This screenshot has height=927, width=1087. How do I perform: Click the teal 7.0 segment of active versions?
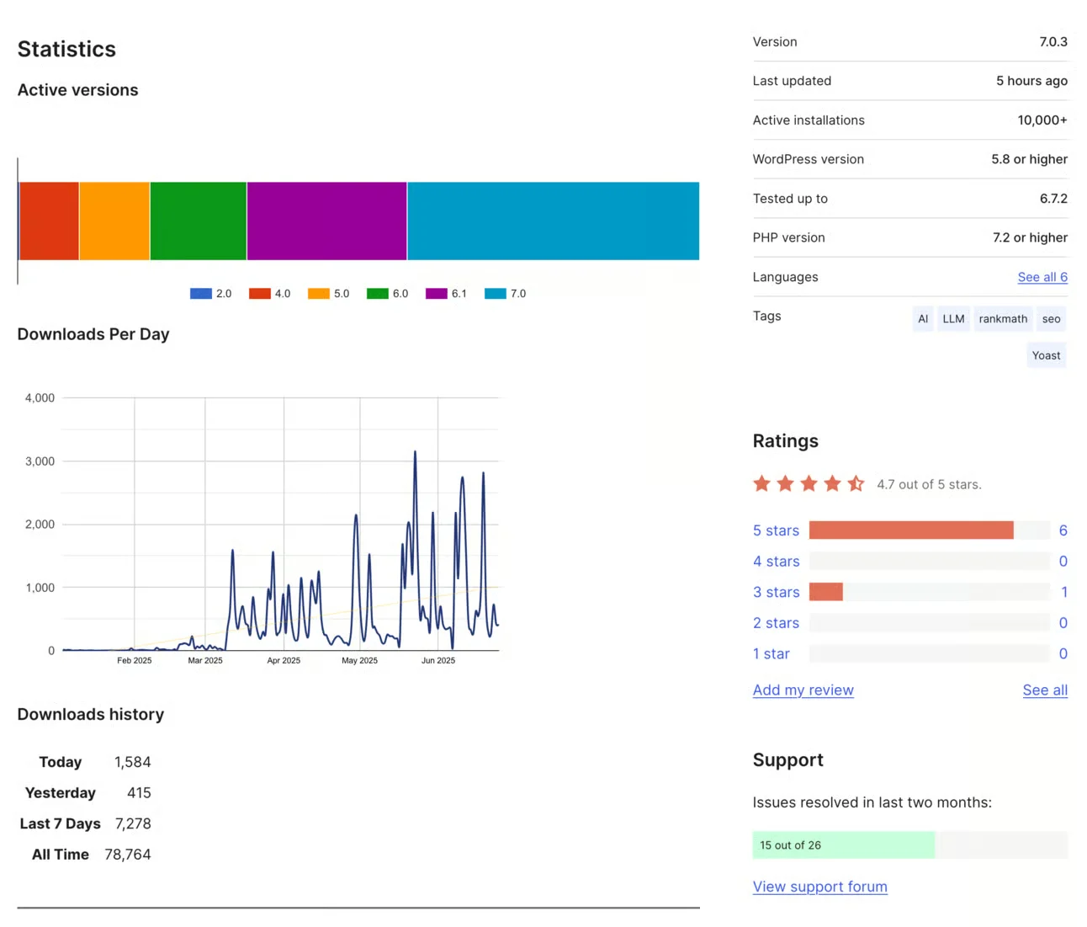coord(553,221)
